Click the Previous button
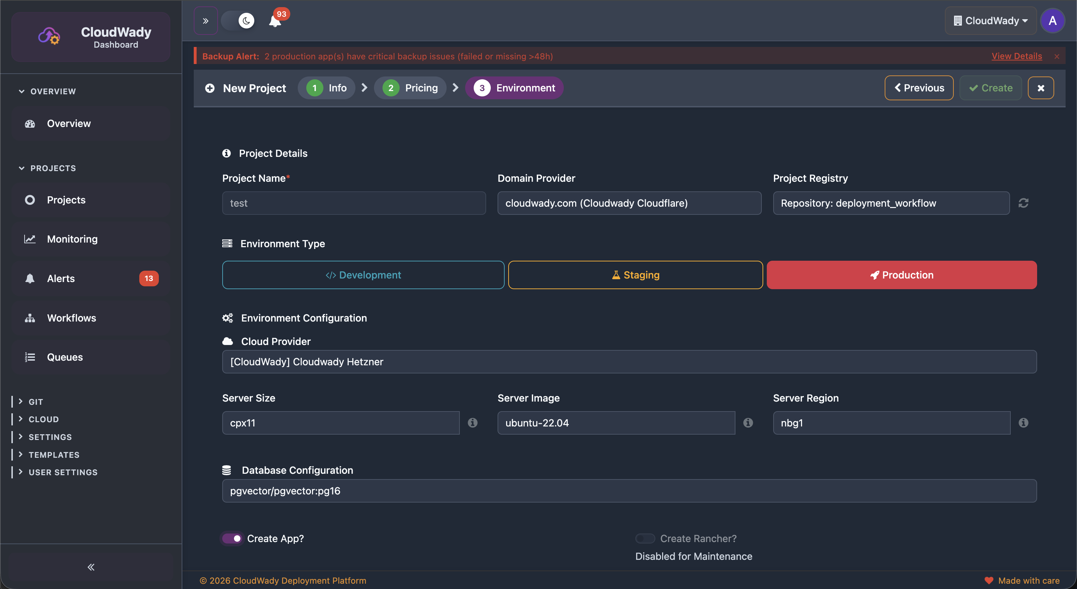Screen dimensions: 1077x589 pos(919,87)
